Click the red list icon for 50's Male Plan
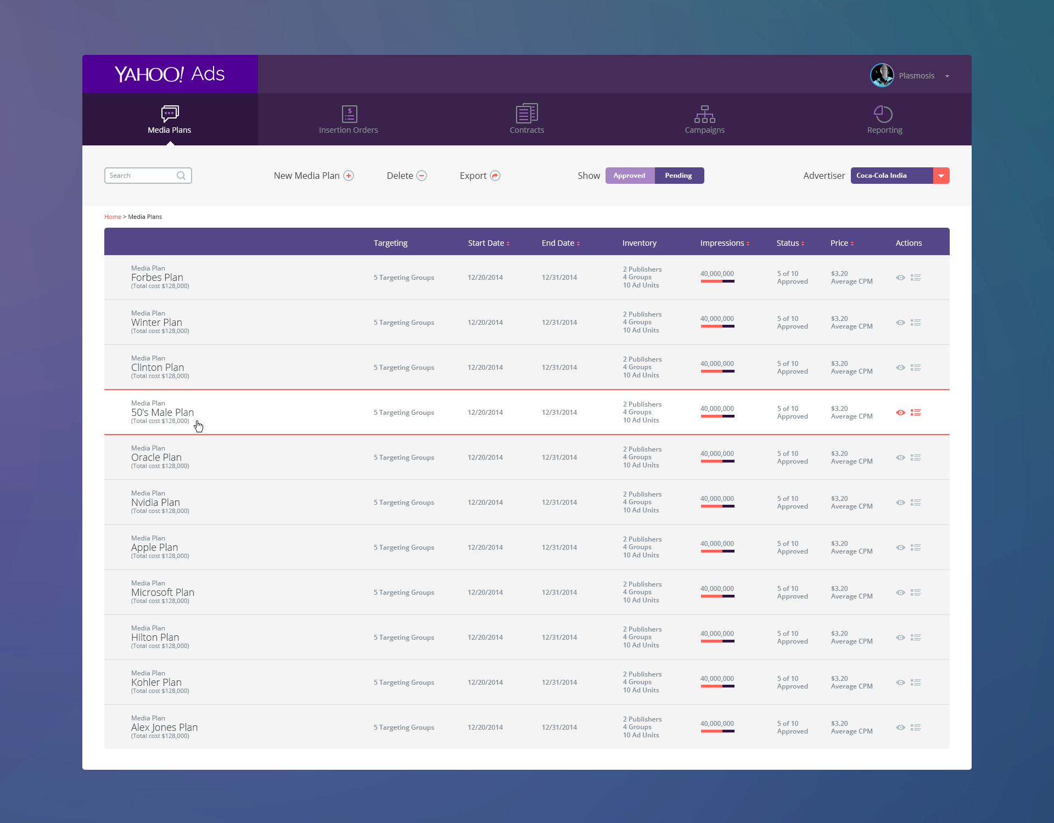The height and width of the screenshot is (823, 1054). point(916,413)
